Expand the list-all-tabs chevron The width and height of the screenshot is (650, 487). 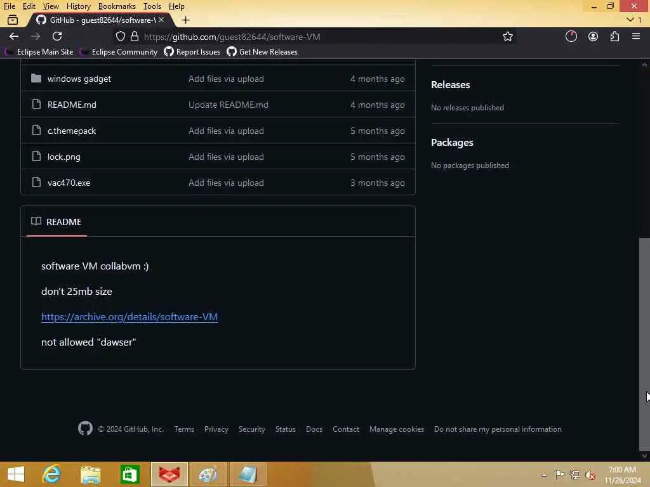tap(630, 20)
